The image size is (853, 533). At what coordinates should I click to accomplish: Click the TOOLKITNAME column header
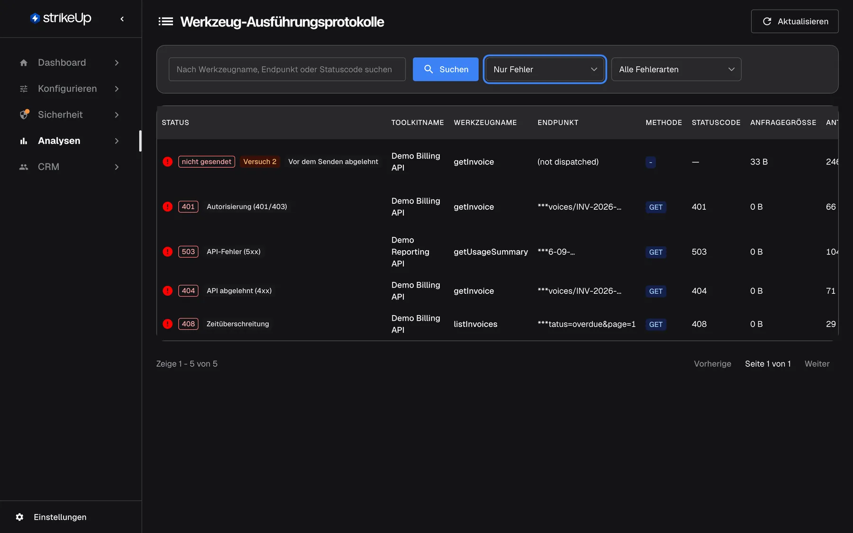pyautogui.click(x=417, y=122)
